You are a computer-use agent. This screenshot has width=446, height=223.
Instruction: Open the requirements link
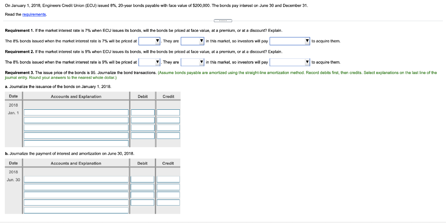pyautogui.click(x=34, y=14)
